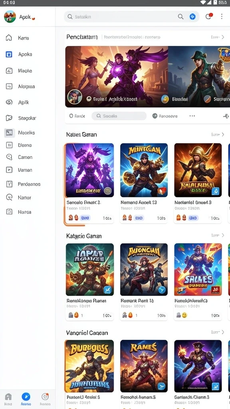
Task: Click the magnifier icon at the search field's right
Action: coord(180,16)
